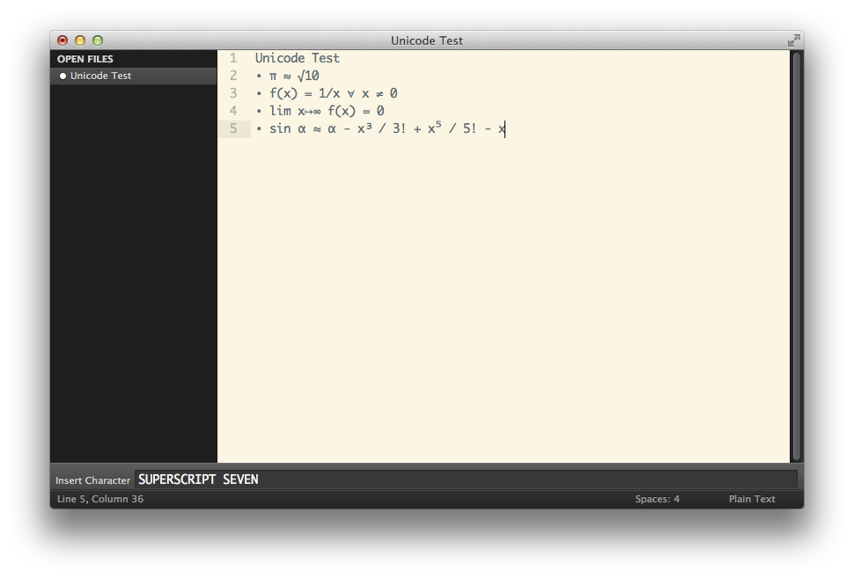Screen dimensions: 854x578
Task: Click the fullscreen arrows icon in title bar
Action: point(793,40)
